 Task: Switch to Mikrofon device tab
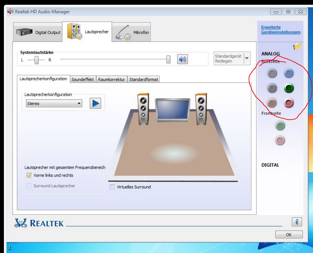[x=131, y=32]
